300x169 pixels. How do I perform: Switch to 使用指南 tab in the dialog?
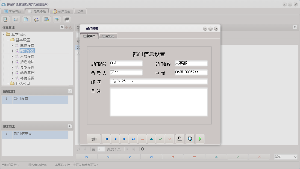coord(109,36)
